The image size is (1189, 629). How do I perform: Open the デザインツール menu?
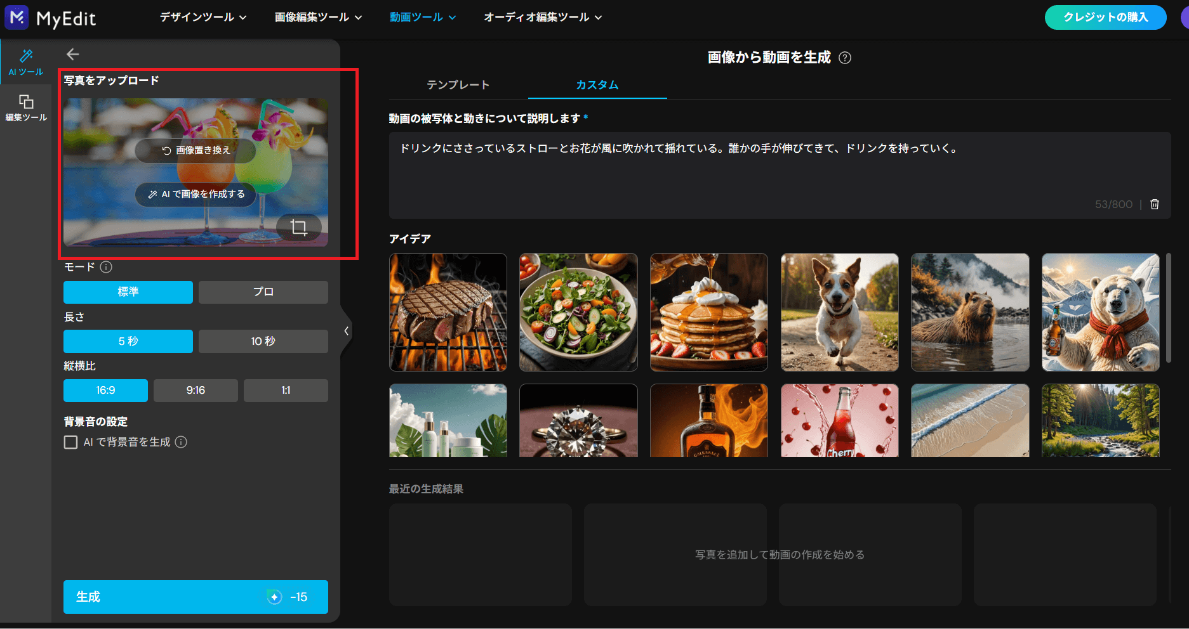[202, 17]
